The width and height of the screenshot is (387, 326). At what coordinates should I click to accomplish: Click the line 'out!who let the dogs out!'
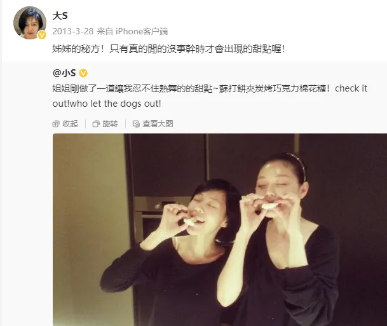point(107,104)
